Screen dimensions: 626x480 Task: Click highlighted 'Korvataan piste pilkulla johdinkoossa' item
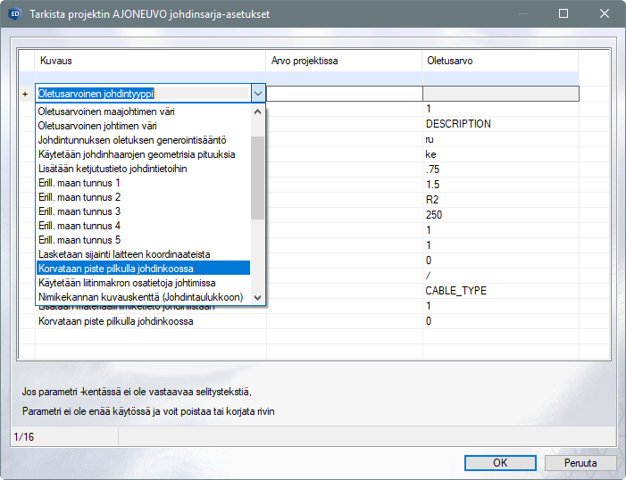pyautogui.click(x=116, y=269)
